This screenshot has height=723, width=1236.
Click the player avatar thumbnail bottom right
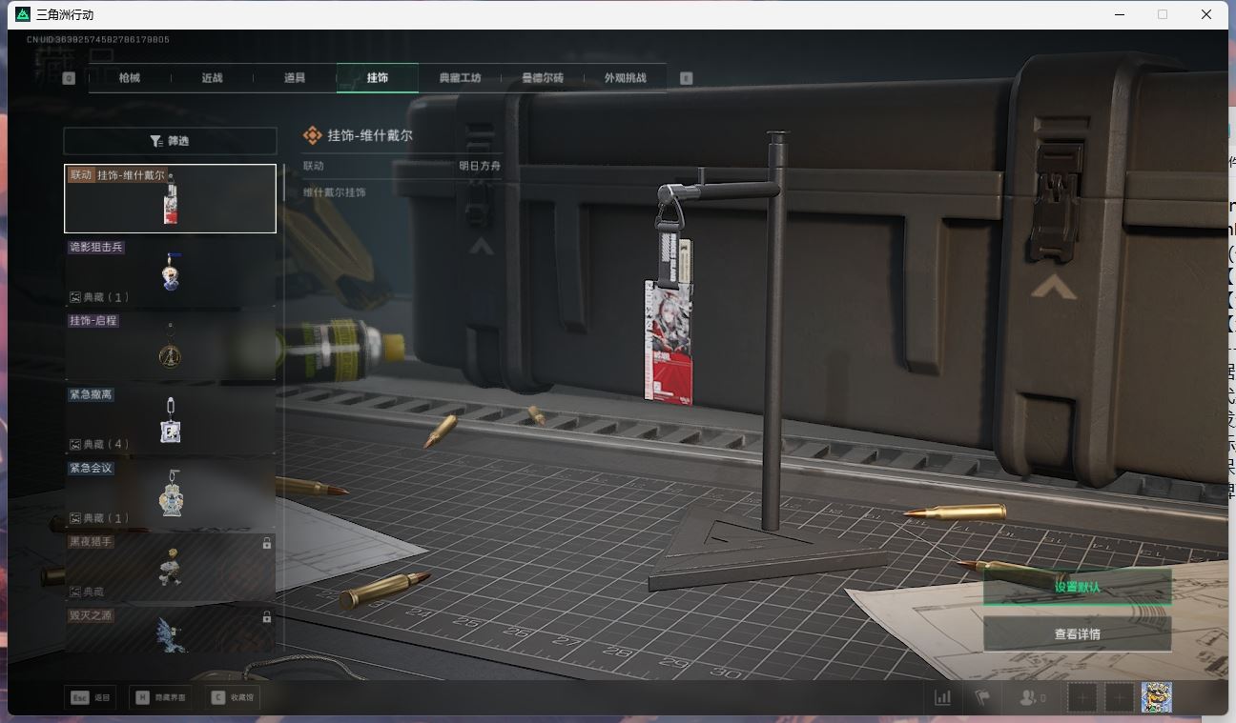(x=1157, y=696)
